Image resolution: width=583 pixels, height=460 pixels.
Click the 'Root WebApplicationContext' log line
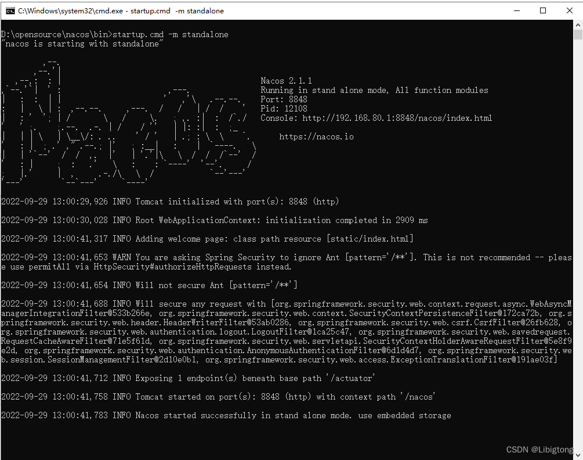pos(215,220)
